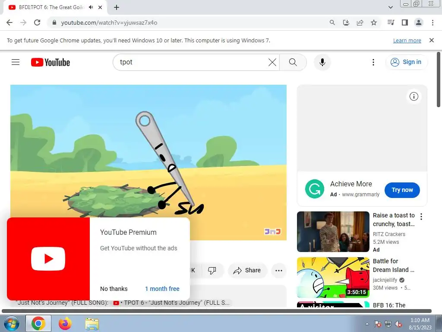Open the Action Center flag icon
This screenshot has height=332, width=442.
pyautogui.click(x=378, y=324)
